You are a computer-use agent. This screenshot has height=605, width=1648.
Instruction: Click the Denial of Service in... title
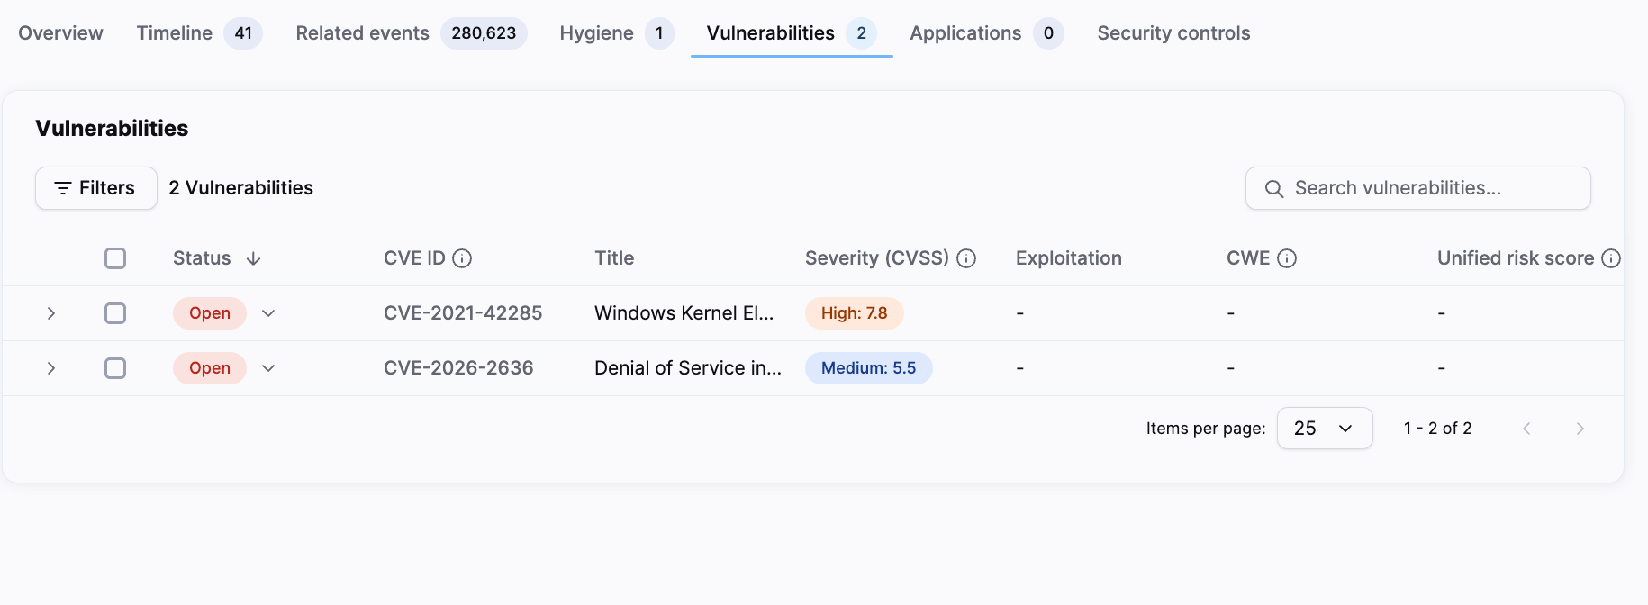[688, 368]
